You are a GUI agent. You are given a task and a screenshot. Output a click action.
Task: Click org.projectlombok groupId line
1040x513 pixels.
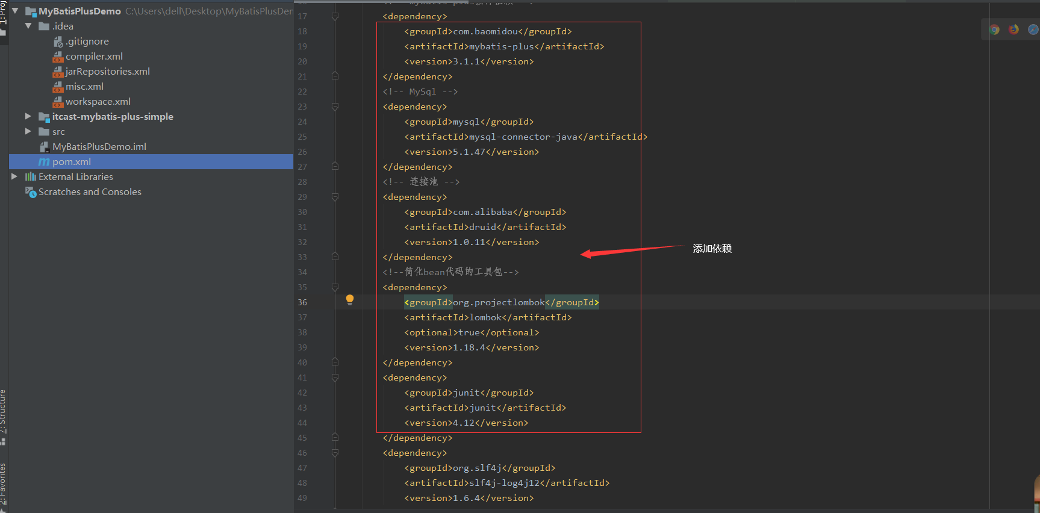tap(502, 302)
